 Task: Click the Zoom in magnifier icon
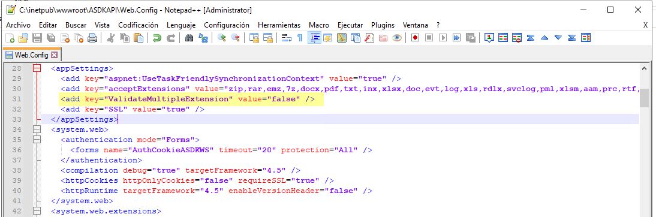[x=222, y=38]
